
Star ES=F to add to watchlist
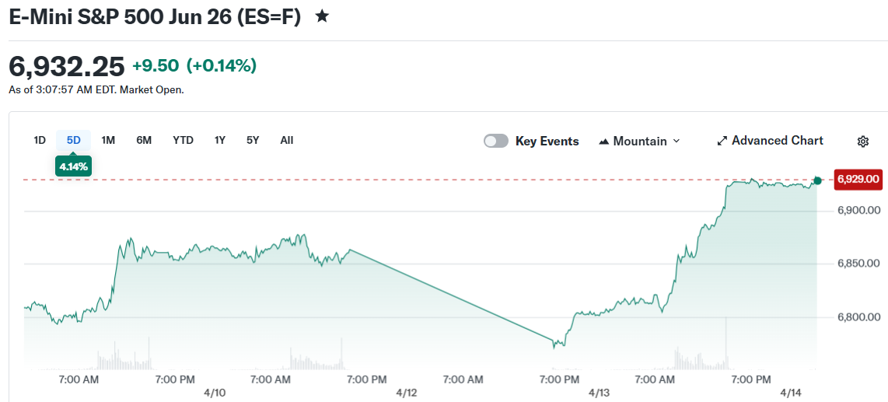click(322, 16)
